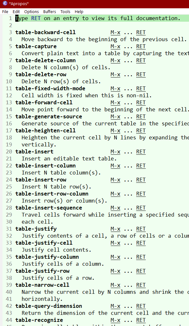Click the M-x button for table-backward-cell

point(115,32)
